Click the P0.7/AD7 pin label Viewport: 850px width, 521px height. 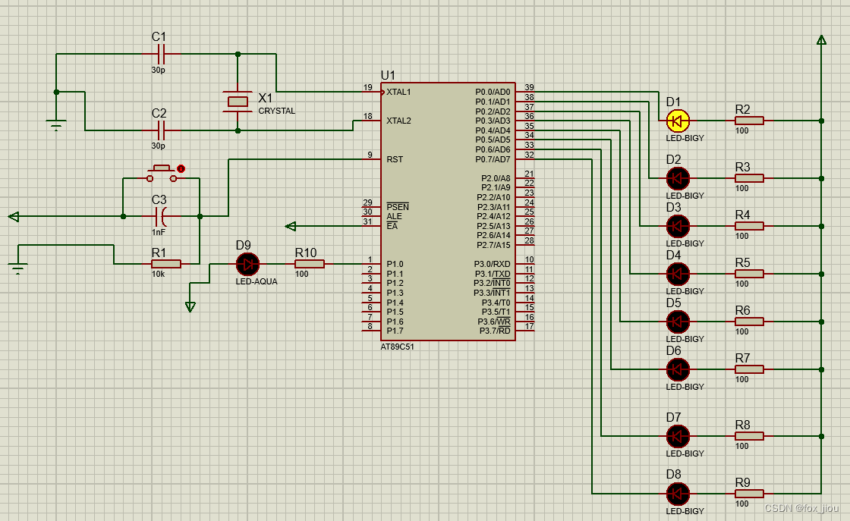coord(493,159)
